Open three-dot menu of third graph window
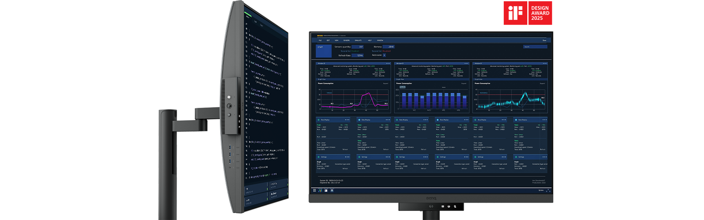Screen dimensions: 704x220 coord(544,63)
